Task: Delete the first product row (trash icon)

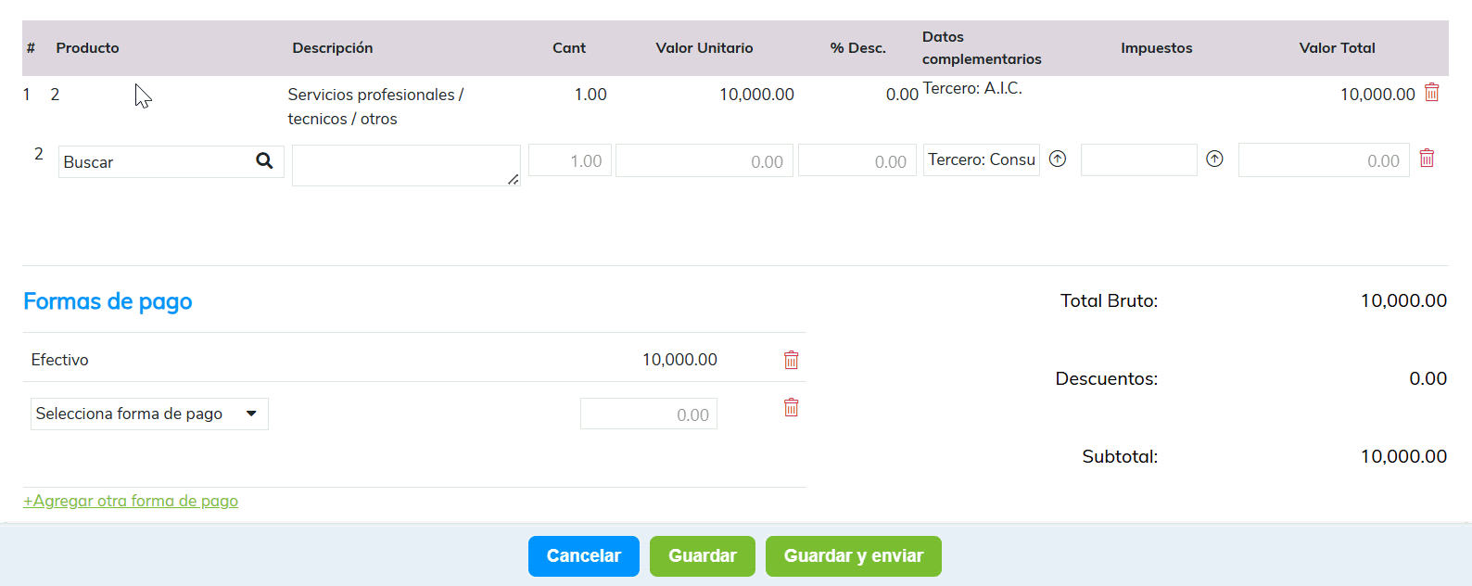Action: (1431, 93)
